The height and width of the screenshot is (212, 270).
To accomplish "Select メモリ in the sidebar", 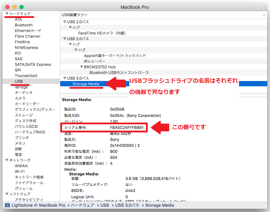I will tap(20, 143).
